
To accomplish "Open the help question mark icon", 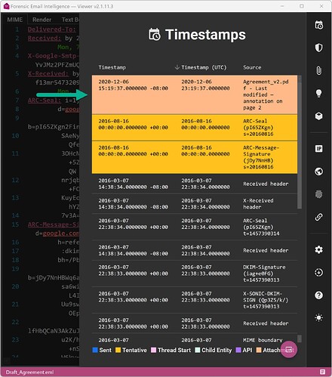I will (x=318, y=295).
